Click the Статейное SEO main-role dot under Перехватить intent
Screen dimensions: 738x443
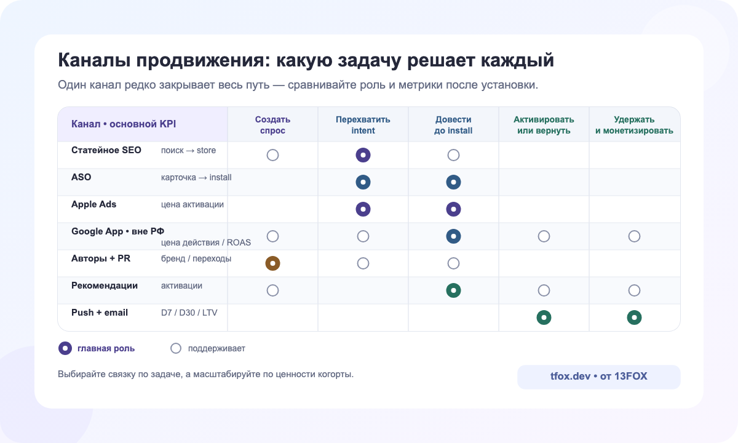pos(363,155)
